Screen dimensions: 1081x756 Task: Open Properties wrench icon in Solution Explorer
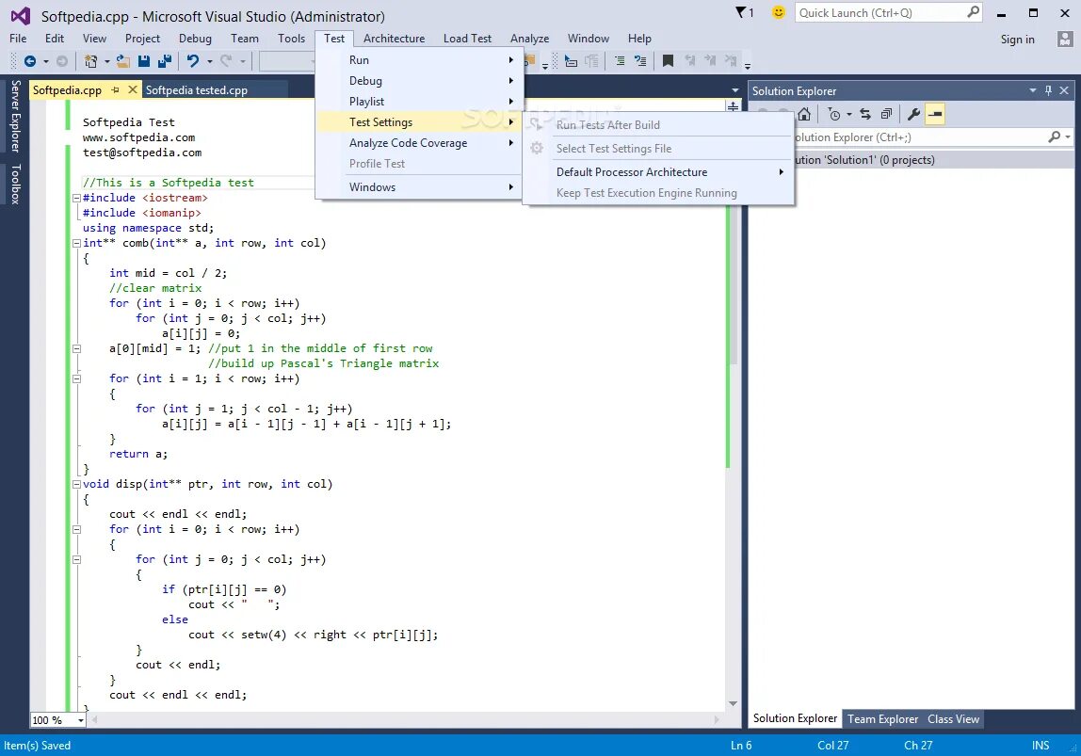[913, 115]
